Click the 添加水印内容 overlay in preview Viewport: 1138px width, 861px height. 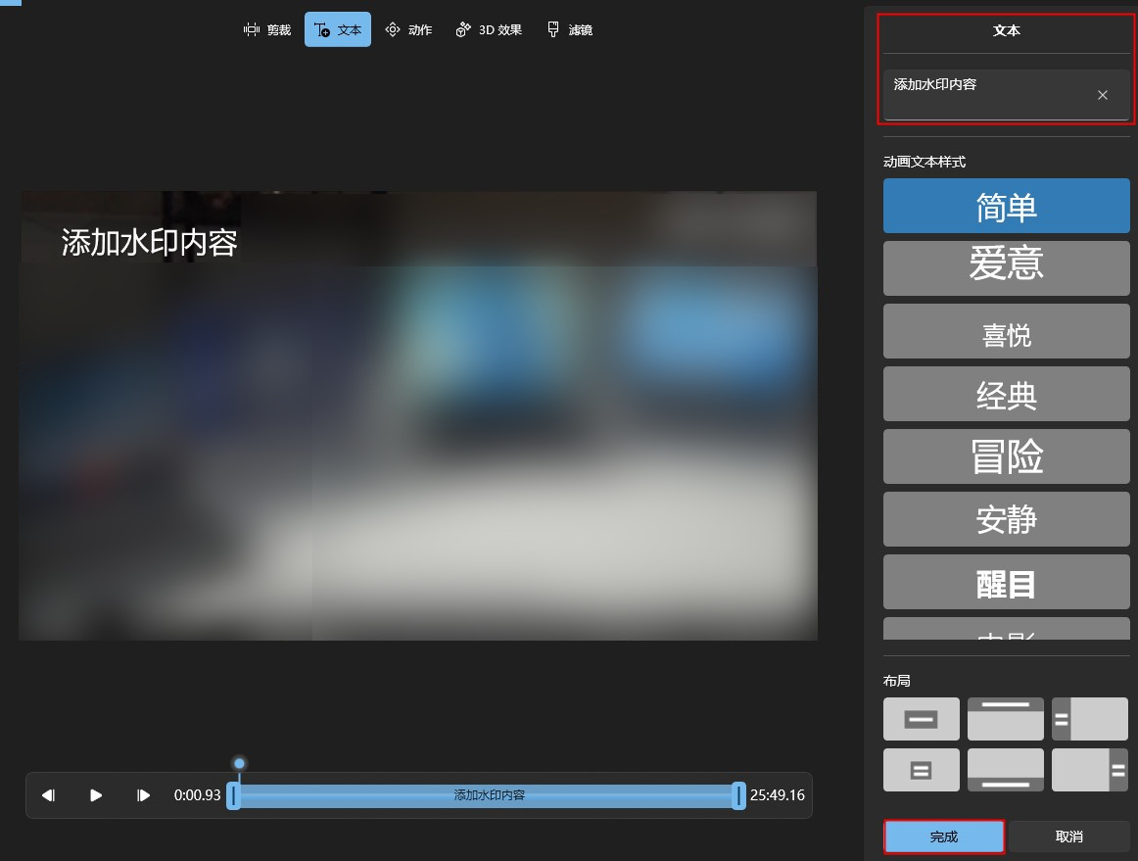(150, 243)
